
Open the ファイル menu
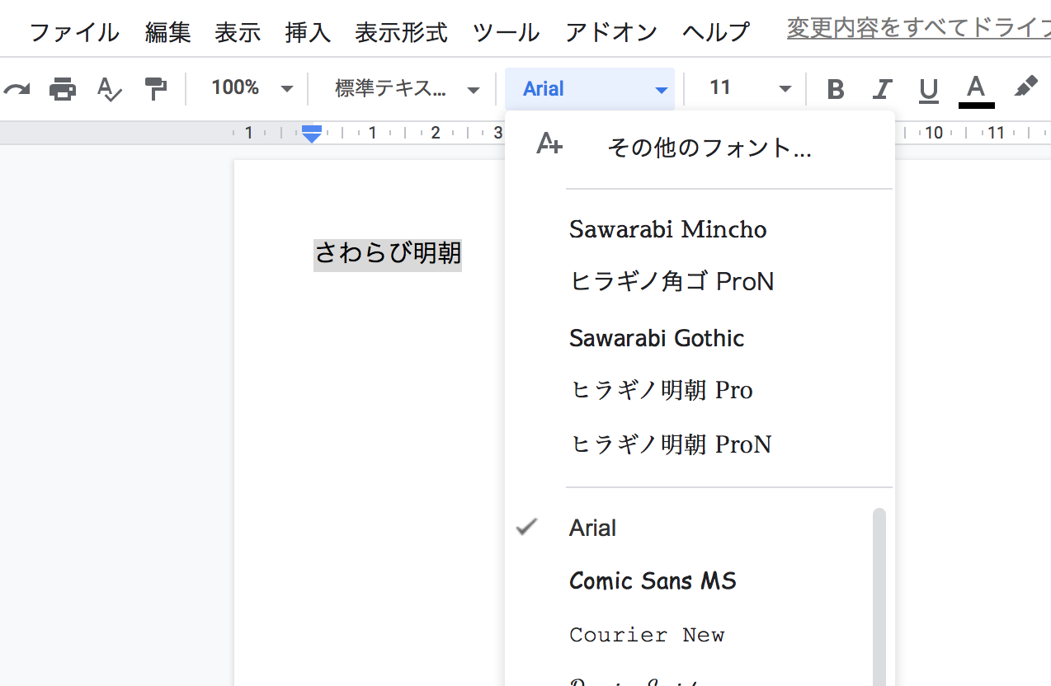(x=74, y=33)
